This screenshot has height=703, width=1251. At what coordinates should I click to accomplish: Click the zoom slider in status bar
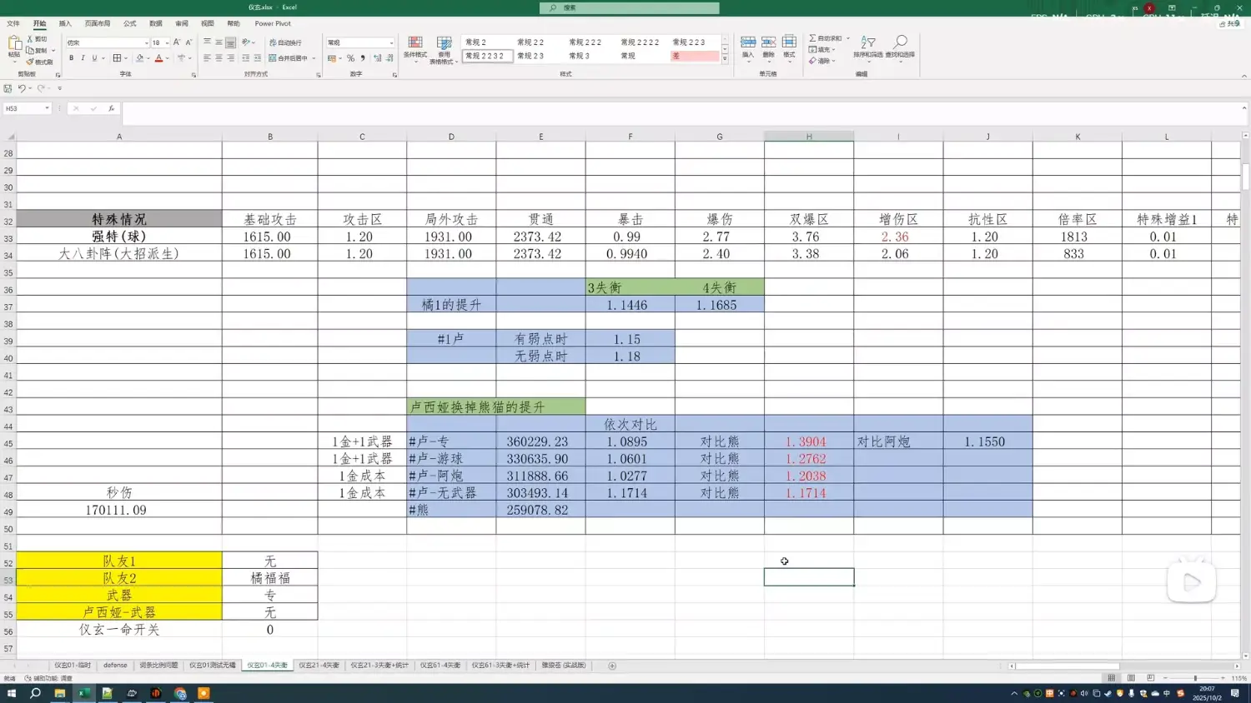1194,678
